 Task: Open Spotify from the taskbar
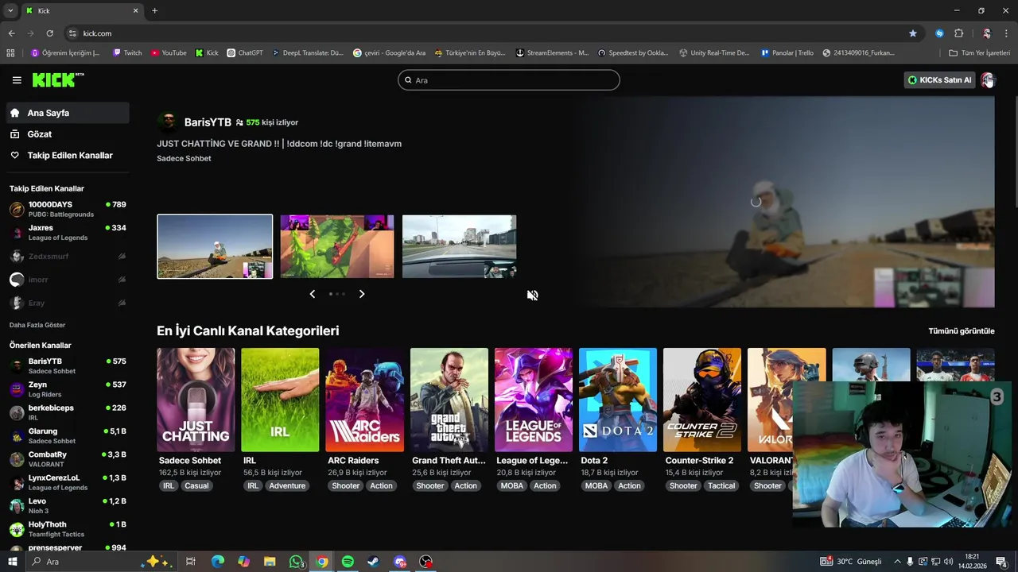click(x=348, y=562)
